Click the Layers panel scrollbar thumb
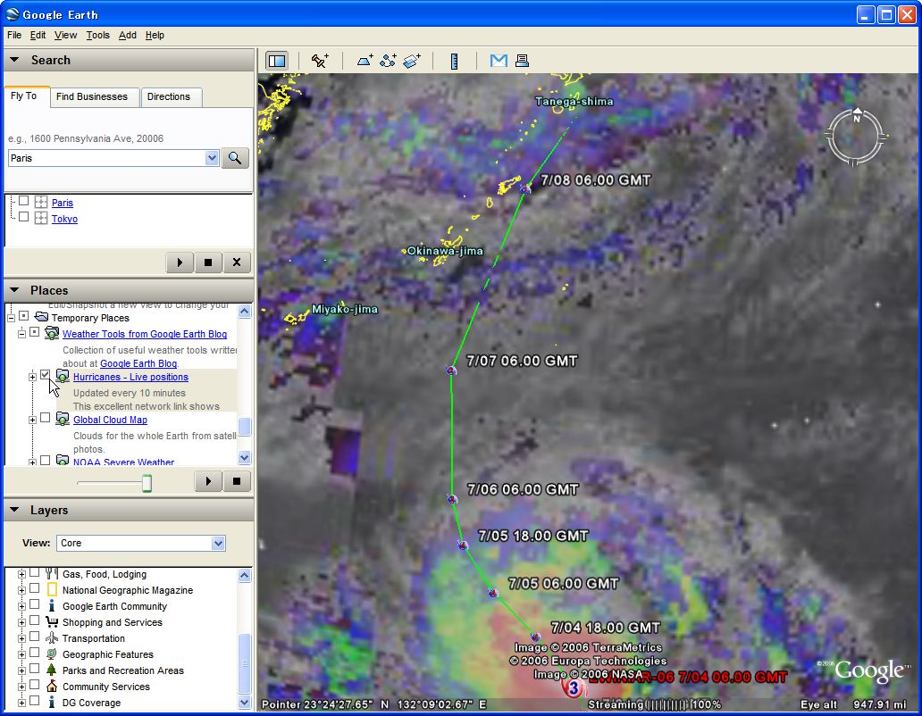The width and height of the screenshot is (922, 716). 245,663
